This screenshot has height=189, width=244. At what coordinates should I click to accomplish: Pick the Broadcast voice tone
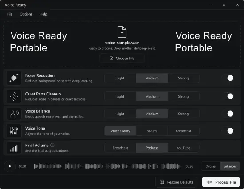click(183, 131)
